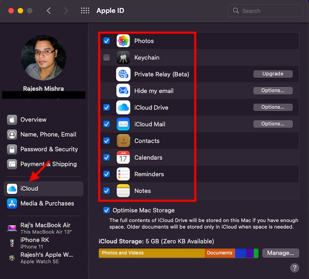This screenshot has height=279, width=309.
Task: Open Payment & Shipping section
Action: click(x=43, y=164)
